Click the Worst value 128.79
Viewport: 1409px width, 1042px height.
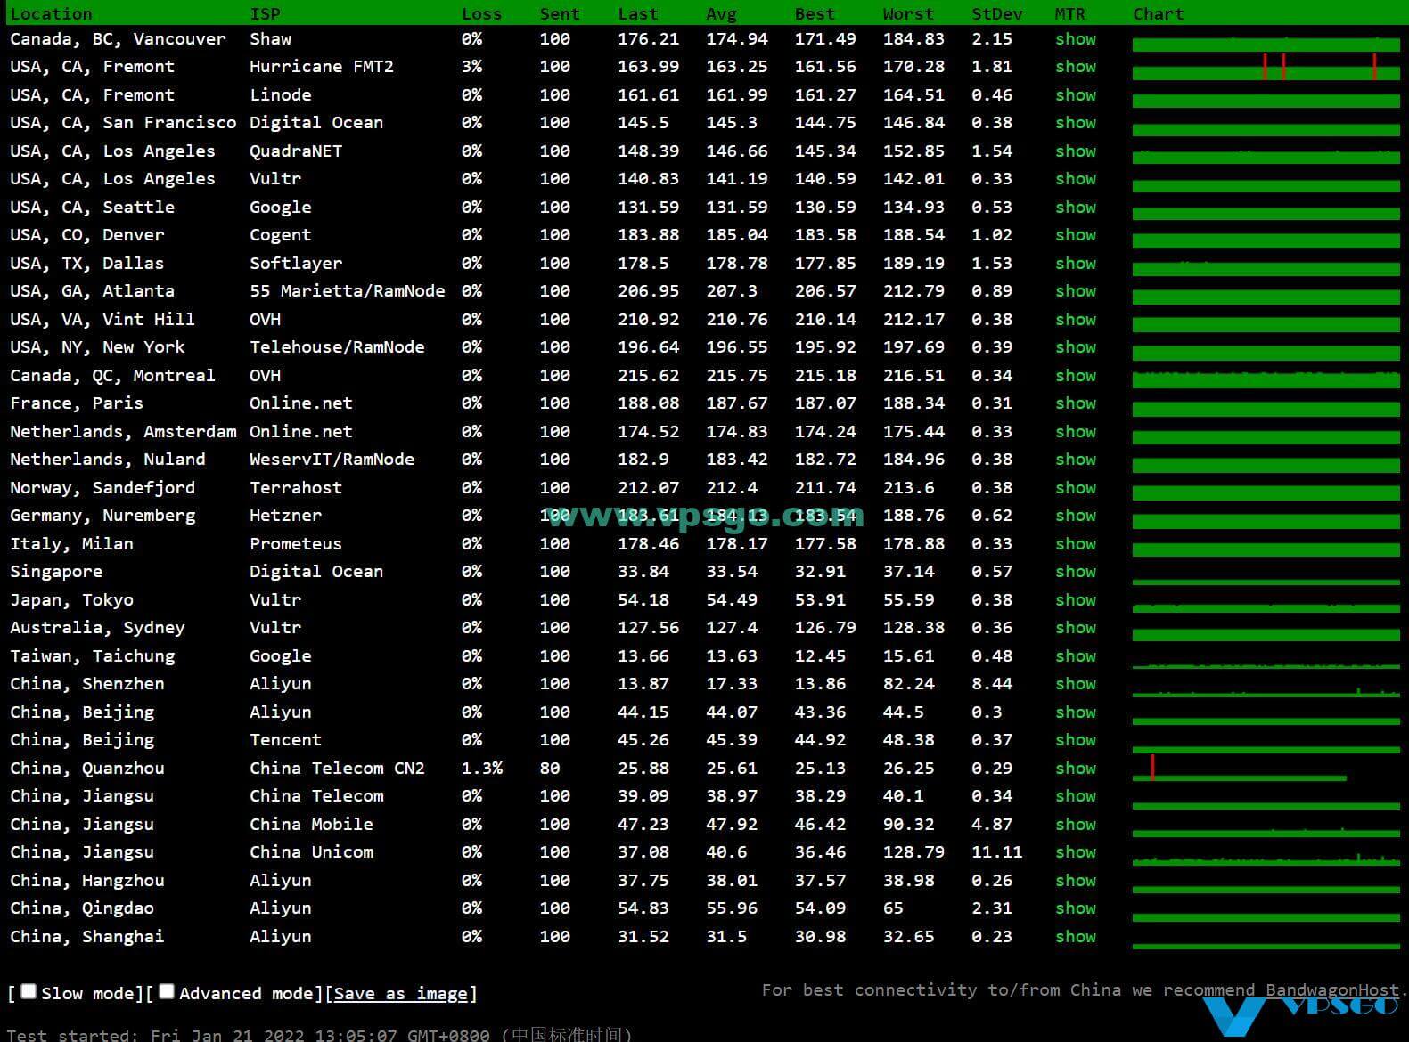tap(913, 852)
